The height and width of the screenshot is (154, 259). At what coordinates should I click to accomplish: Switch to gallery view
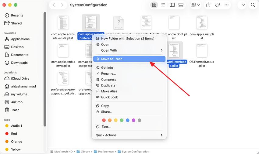pos(181,5)
